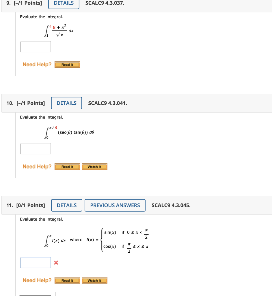This screenshot has height=296, width=272.
Task: Click the answer box for sec tan integral
Action: 36,149
